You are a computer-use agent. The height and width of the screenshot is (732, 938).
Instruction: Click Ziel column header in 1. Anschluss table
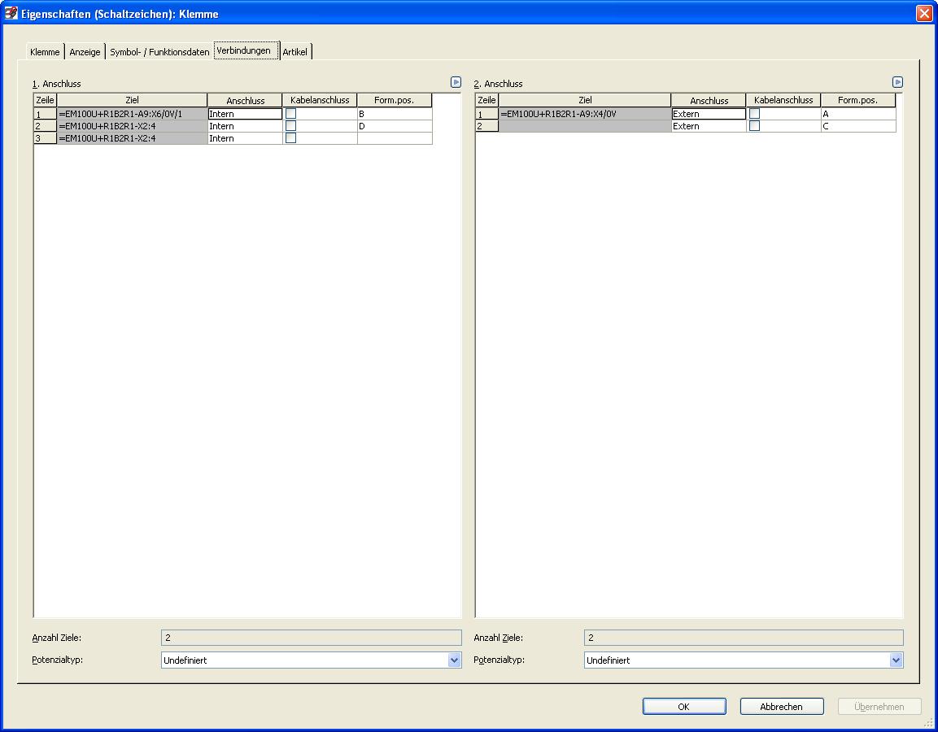(x=132, y=100)
